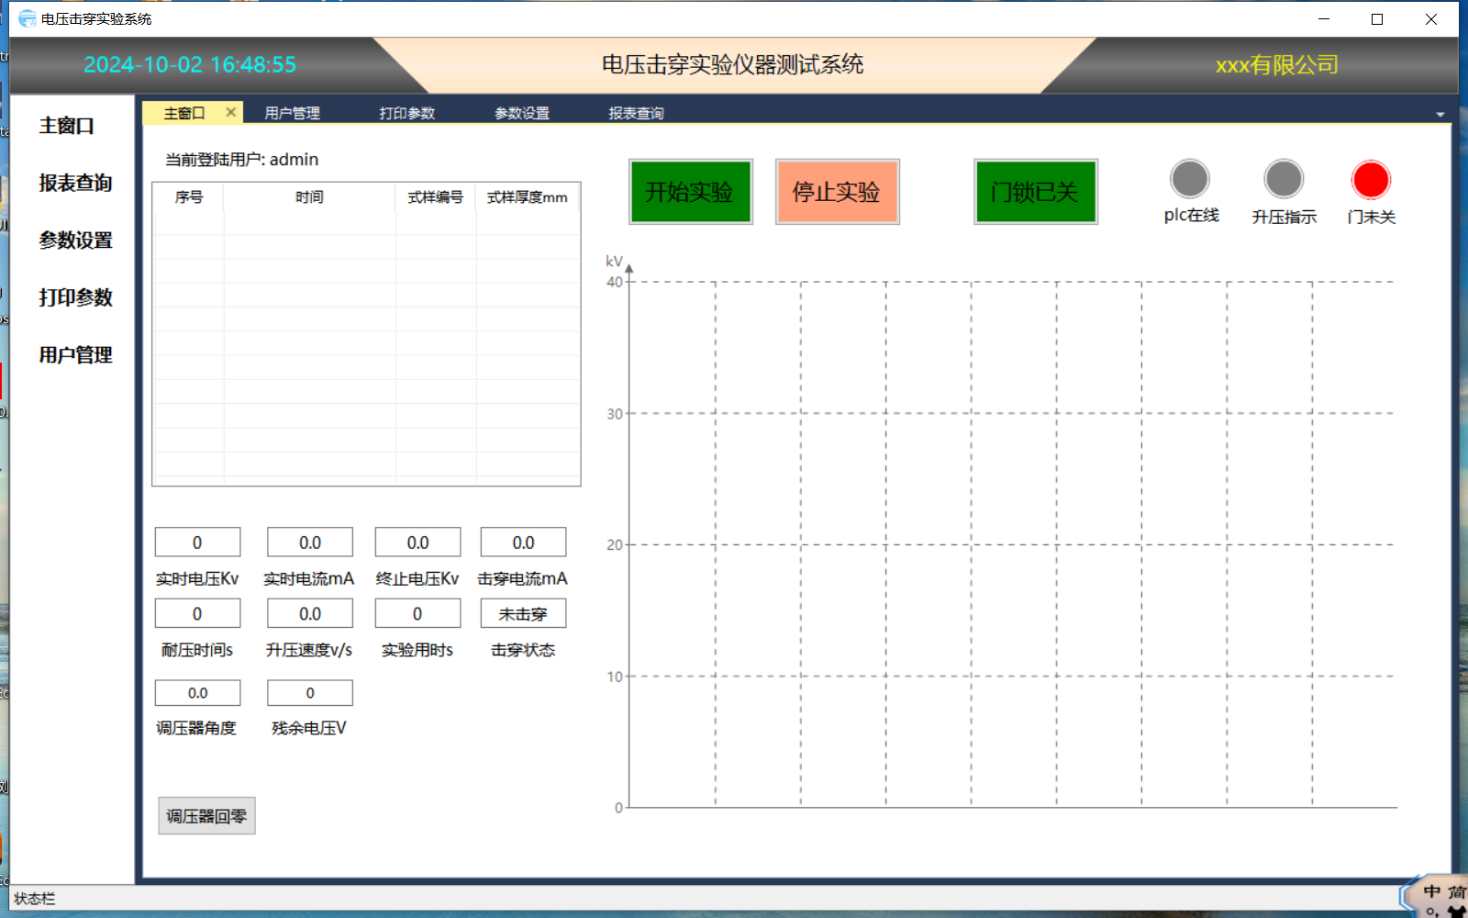Image resolution: width=1468 pixels, height=918 pixels.
Task: Click the 实时电流mA value field
Action: [x=310, y=543]
